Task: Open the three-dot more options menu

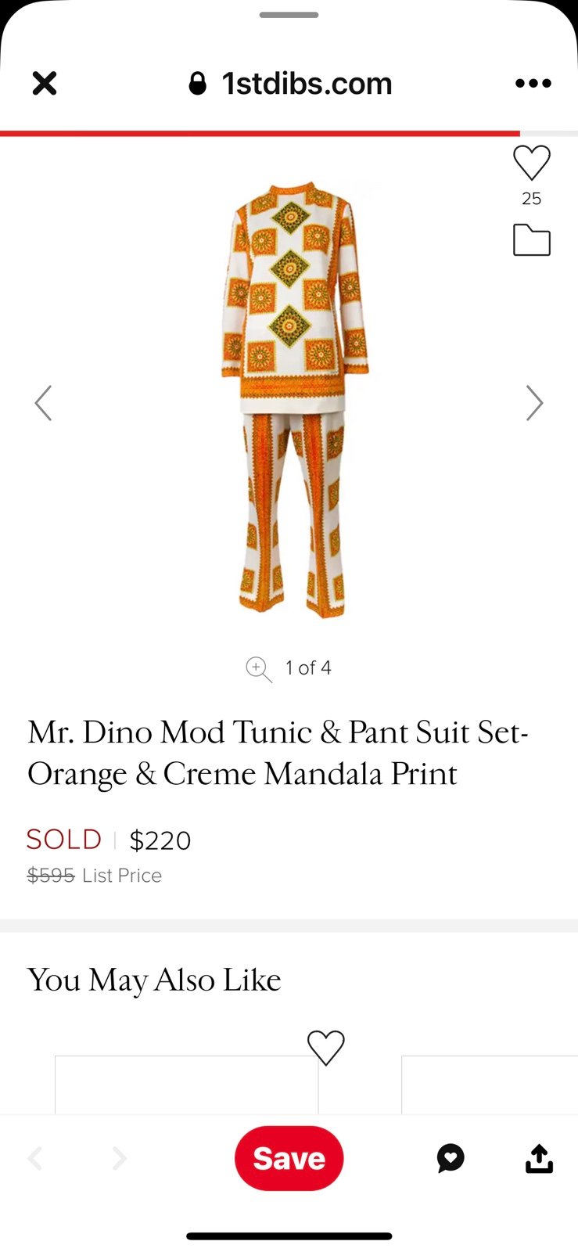Action: click(x=533, y=84)
